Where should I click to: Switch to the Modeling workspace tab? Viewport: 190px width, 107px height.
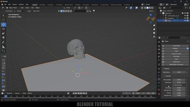42,5
